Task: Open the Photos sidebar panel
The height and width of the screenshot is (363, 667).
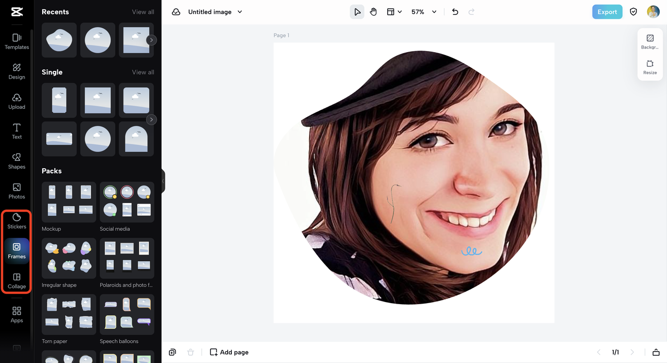Action: point(17,191)
